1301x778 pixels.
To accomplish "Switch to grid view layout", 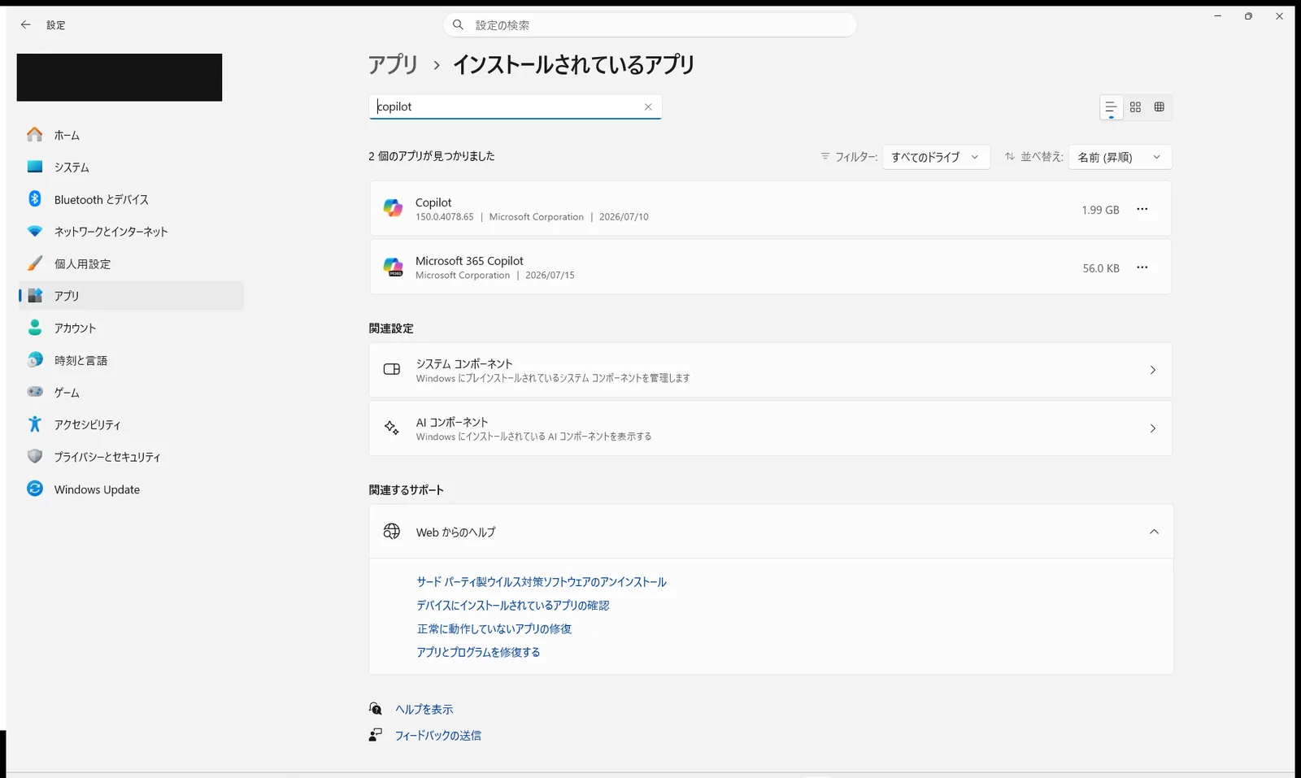I will [1135, 107].
